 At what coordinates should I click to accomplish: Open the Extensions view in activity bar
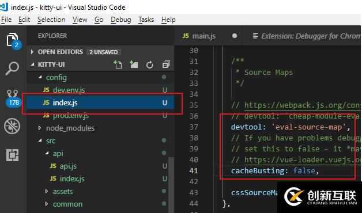tap(12, 155)
